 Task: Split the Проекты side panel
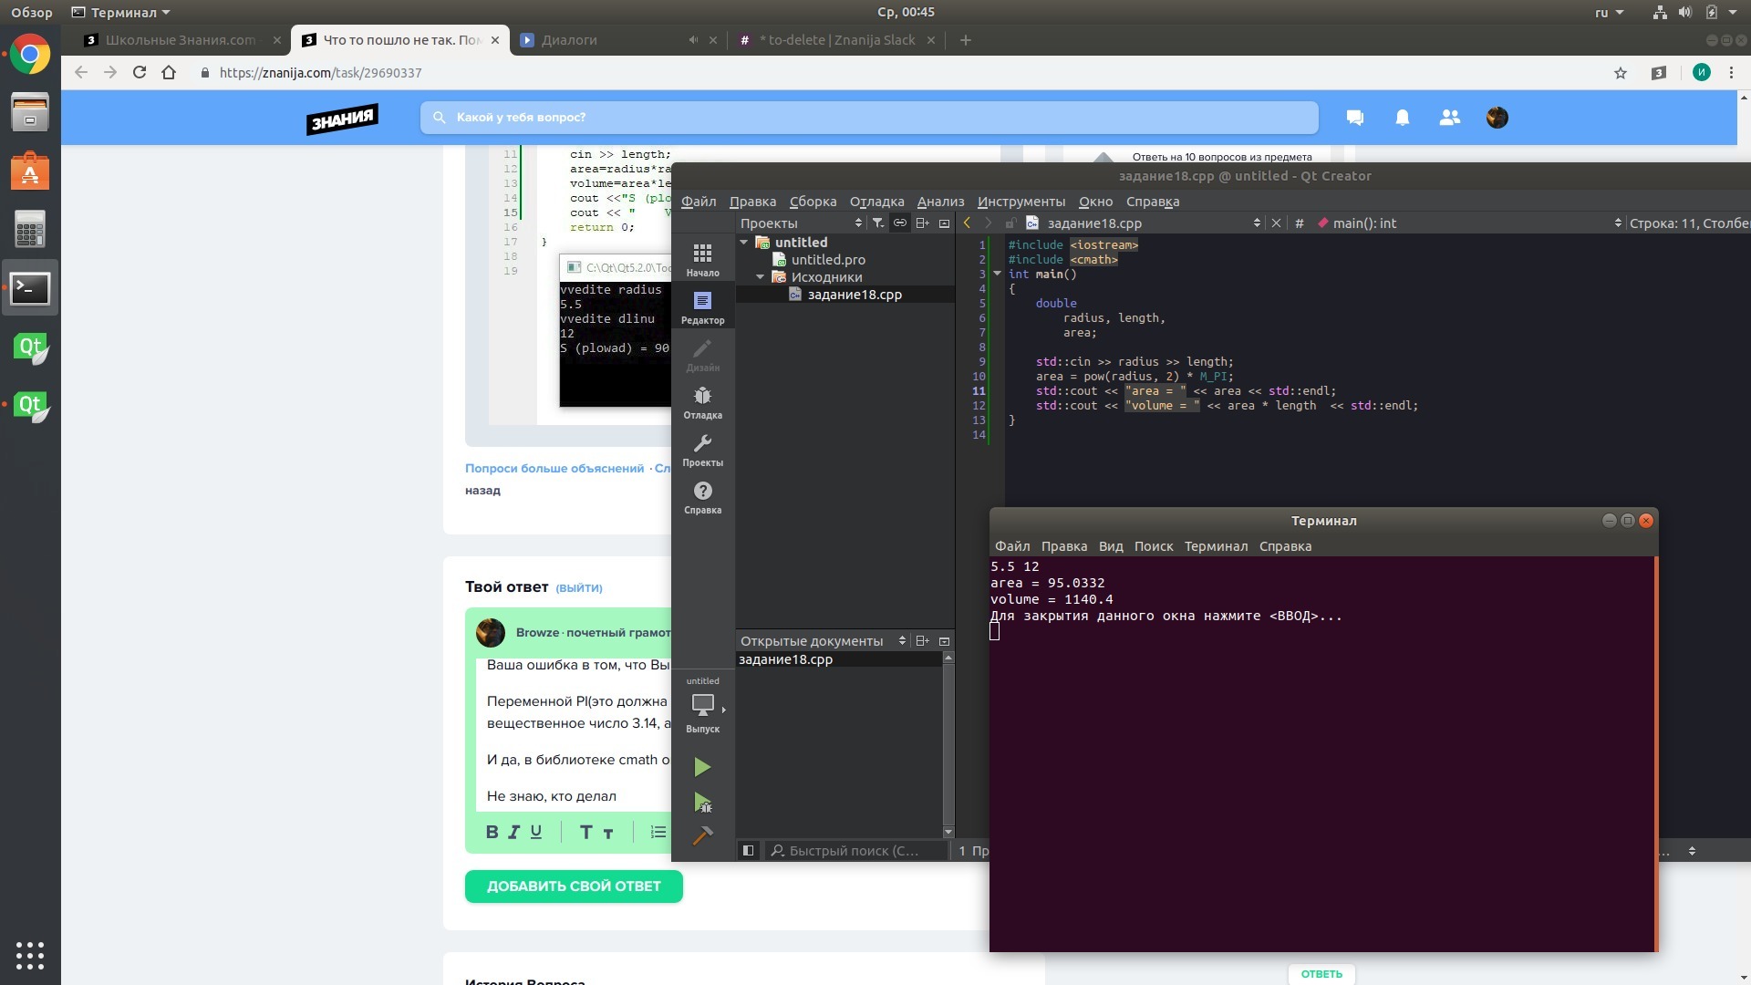click(x=923, y=223)
